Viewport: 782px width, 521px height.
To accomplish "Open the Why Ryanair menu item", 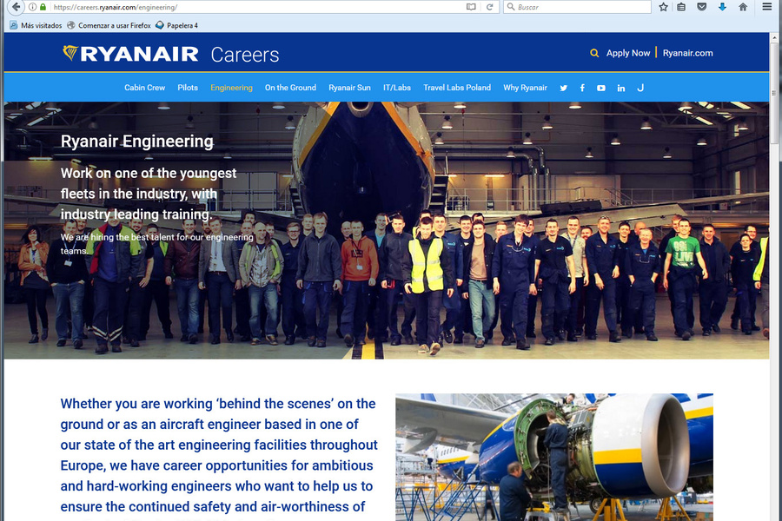I will 525,88.
